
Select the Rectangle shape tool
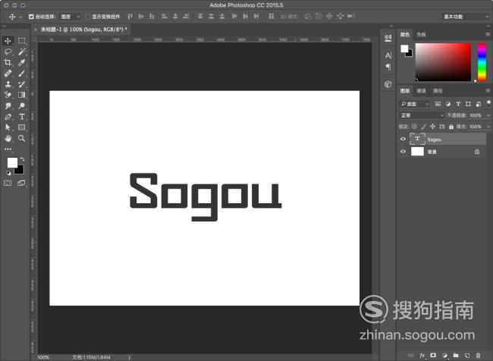coord(22,127)
